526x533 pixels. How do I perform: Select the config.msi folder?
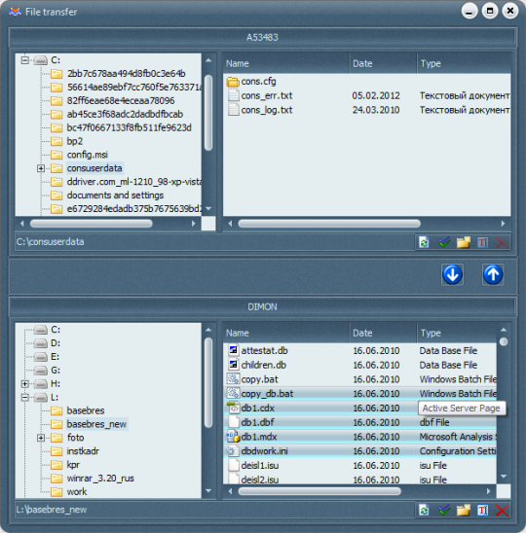[87, 155]
